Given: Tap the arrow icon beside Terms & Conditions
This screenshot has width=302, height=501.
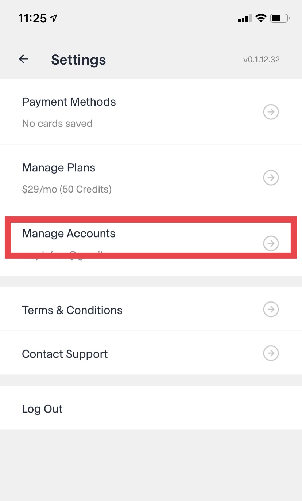Looking at the screenshot, I should point(271,310).
